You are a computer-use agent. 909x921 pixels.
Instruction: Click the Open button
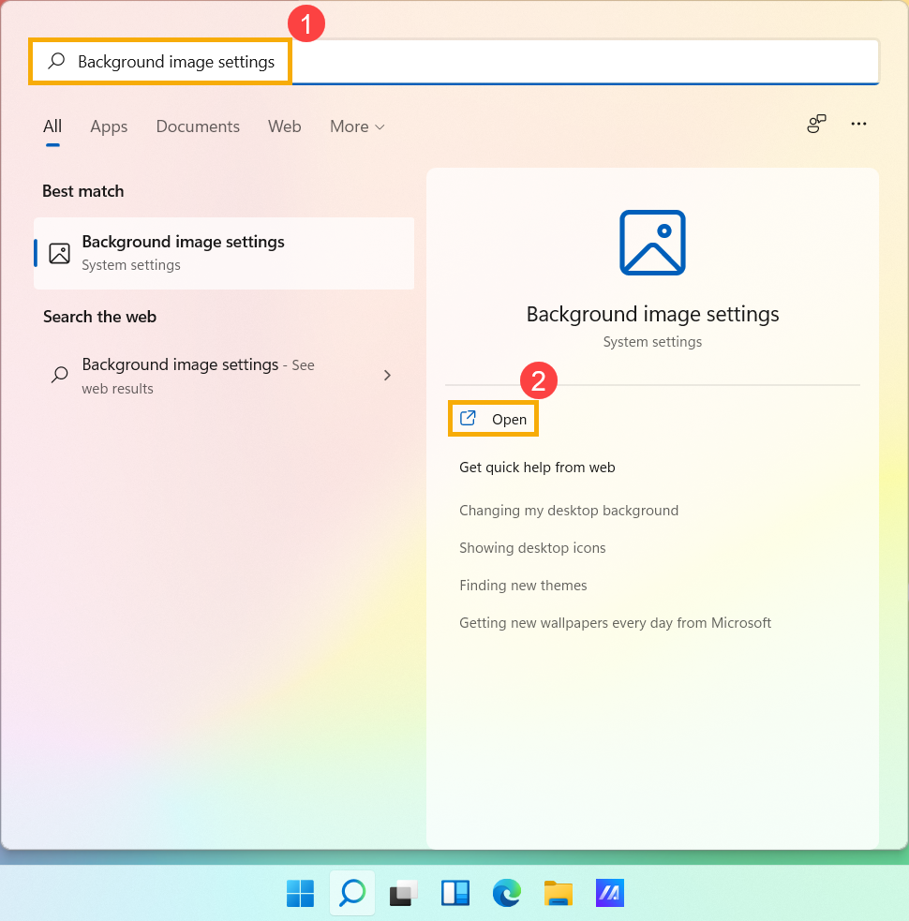tap(493, 419)
